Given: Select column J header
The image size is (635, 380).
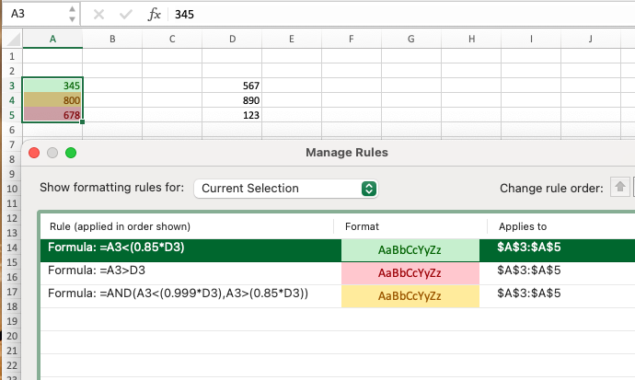Looking at the screenshot, I should pyautogui.click(x=591, y=40).
